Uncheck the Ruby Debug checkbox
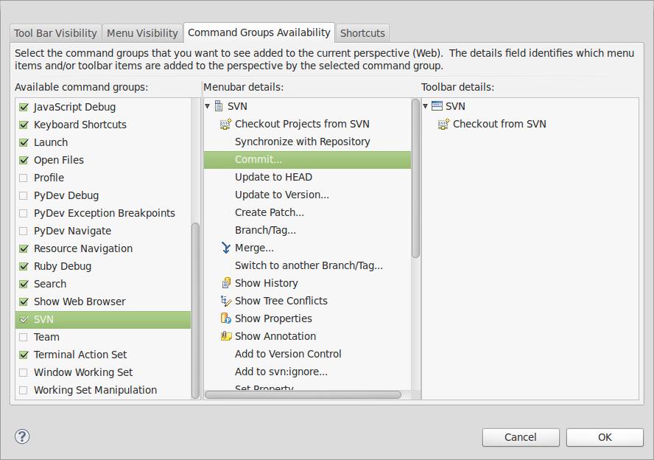The image size is (654, 460). 24,266
